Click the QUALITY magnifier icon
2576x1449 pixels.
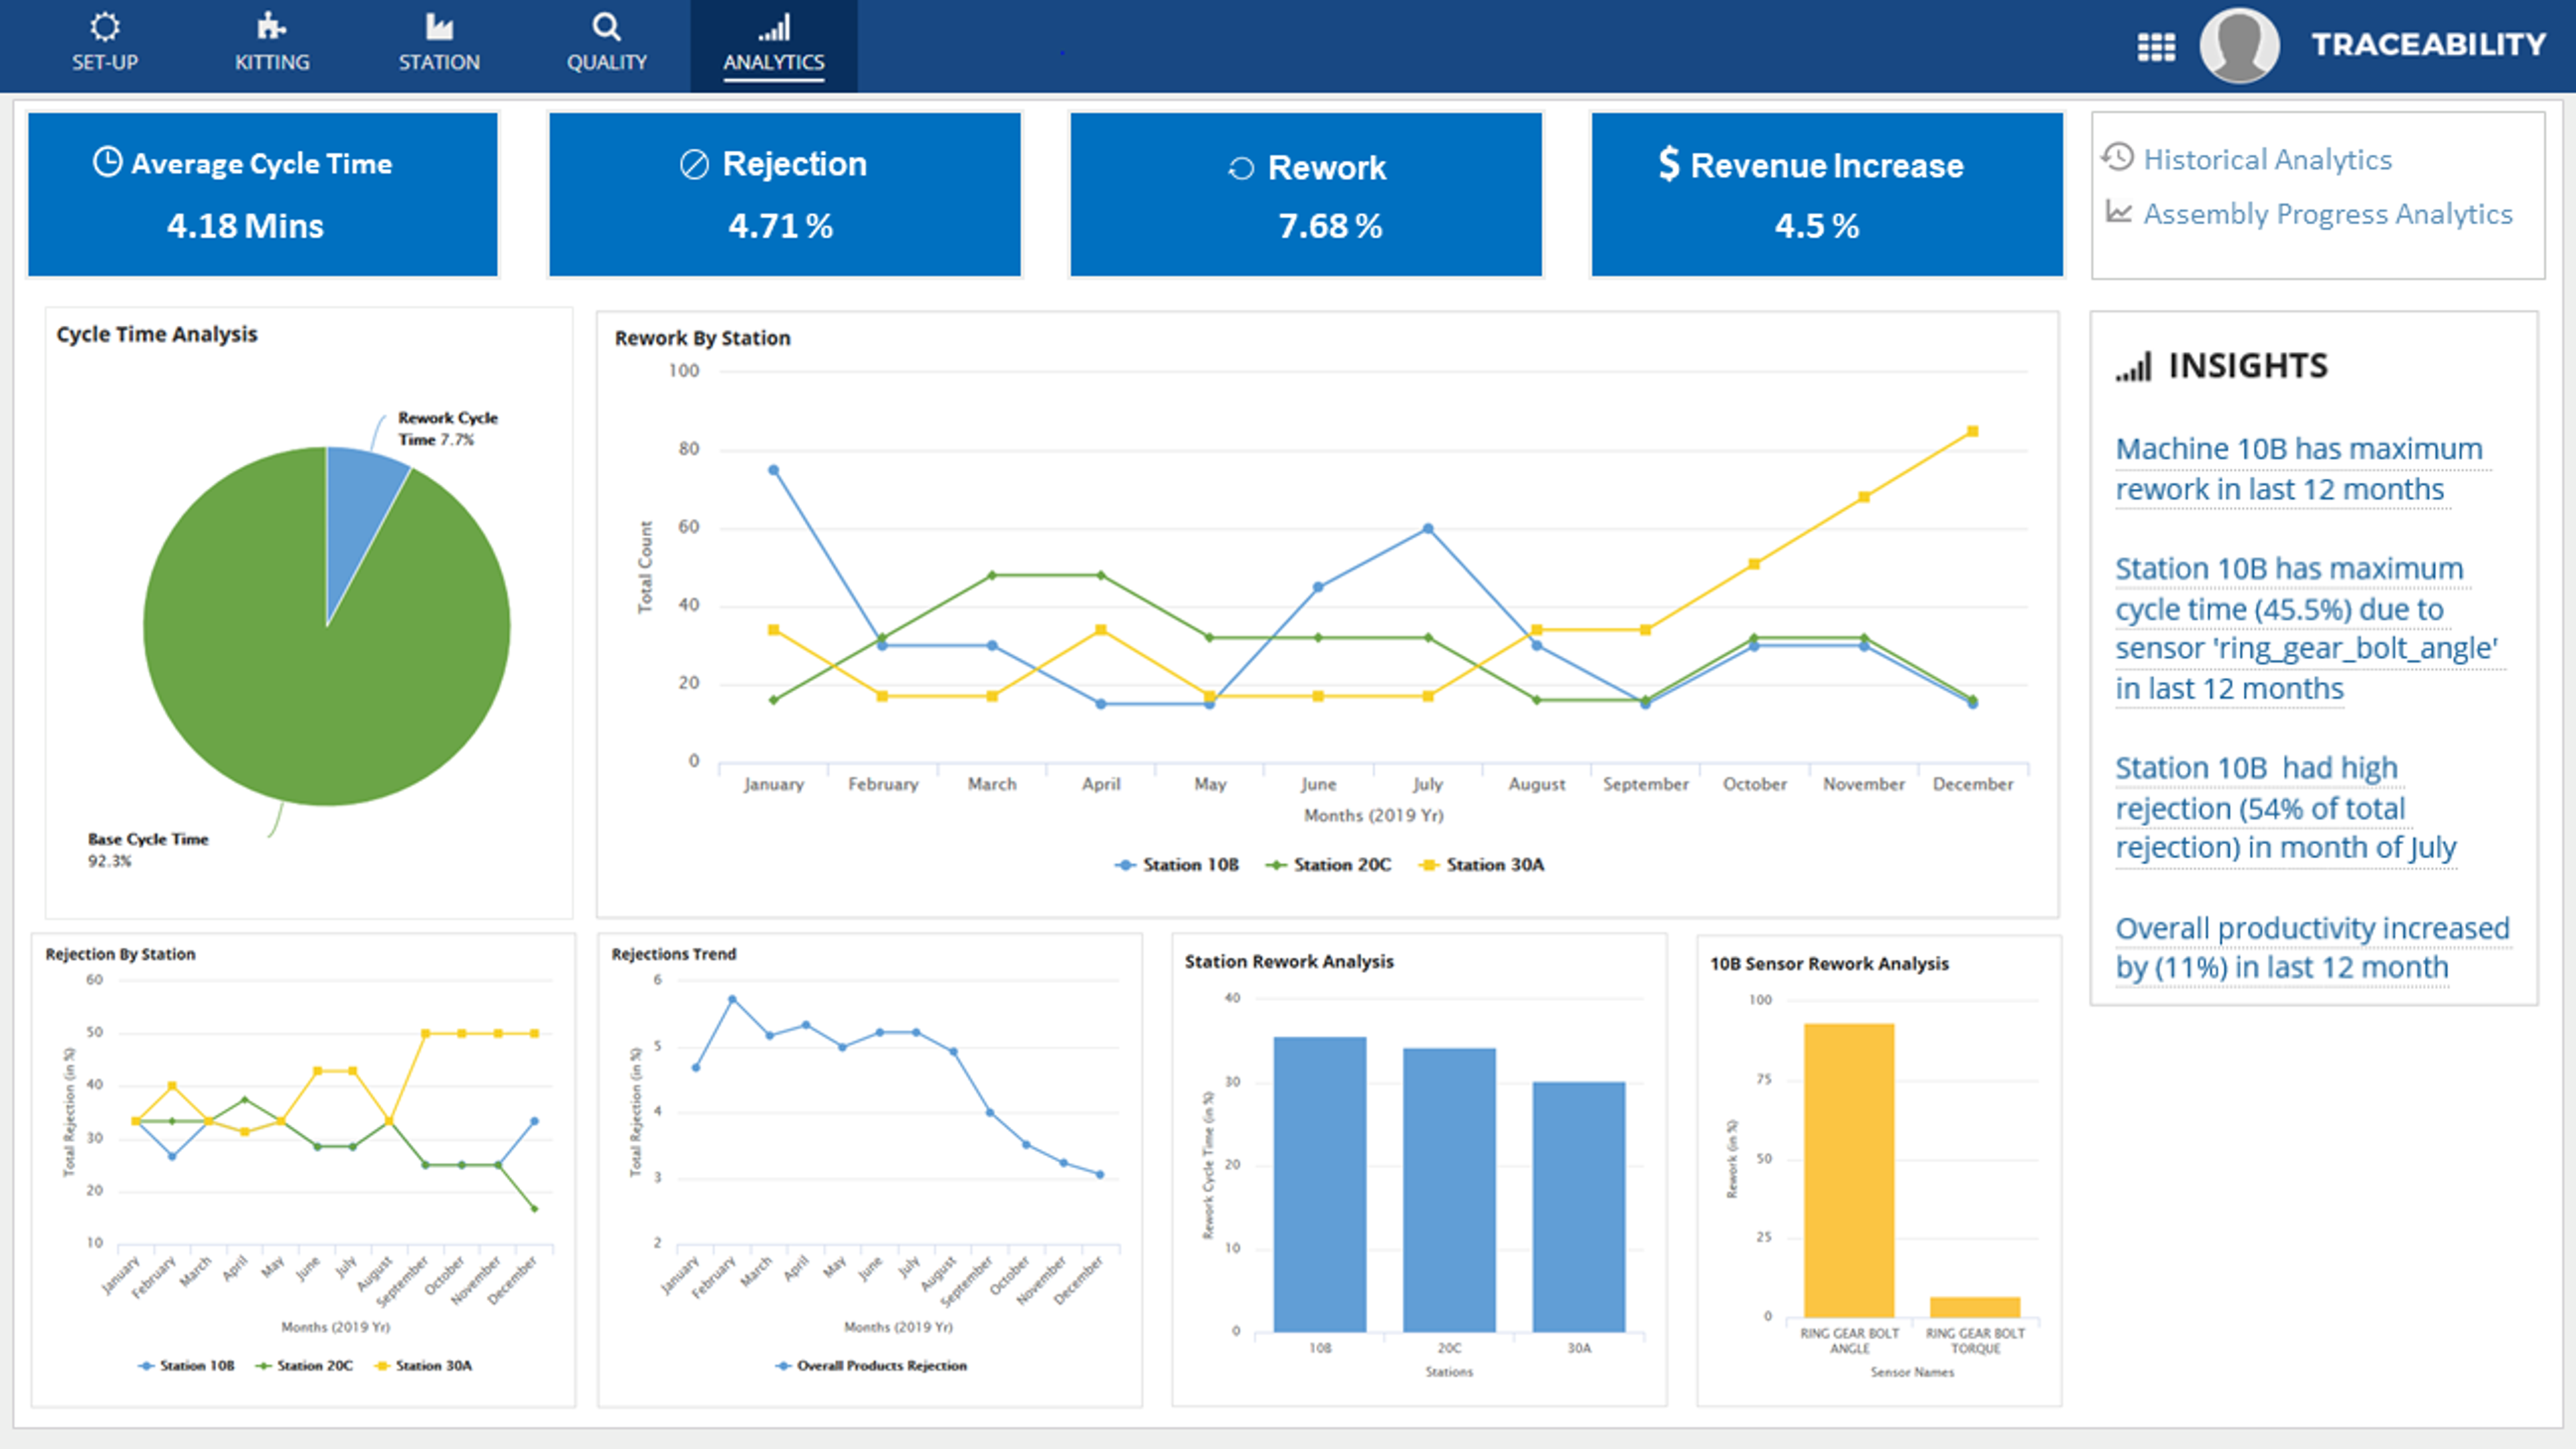(606, 26)
